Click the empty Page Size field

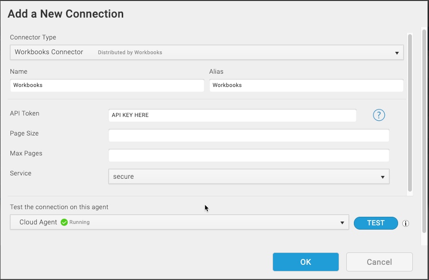249,135
